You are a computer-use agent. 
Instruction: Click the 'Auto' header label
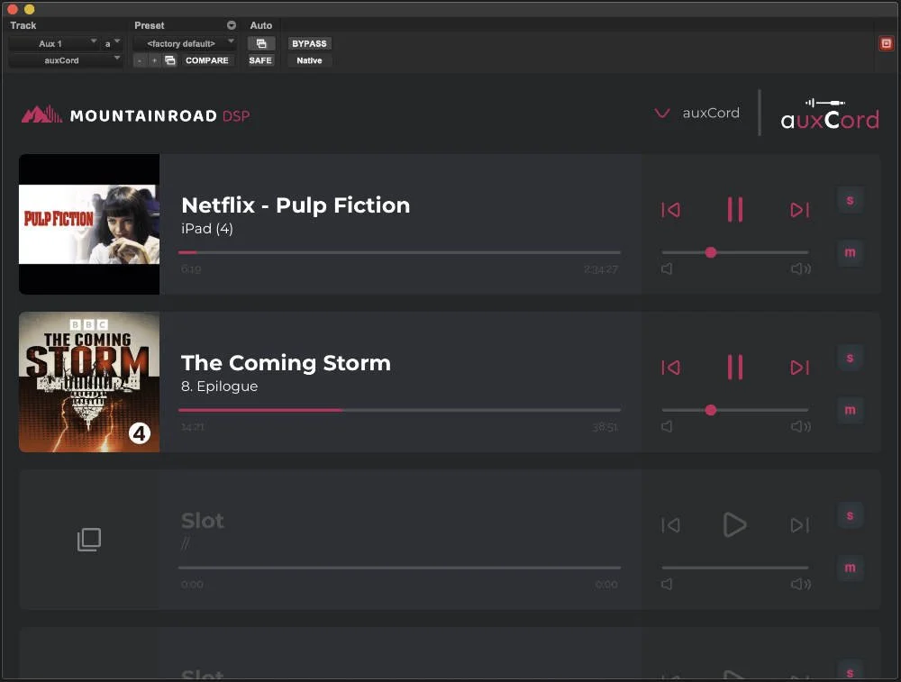click(x=261, y=25)
